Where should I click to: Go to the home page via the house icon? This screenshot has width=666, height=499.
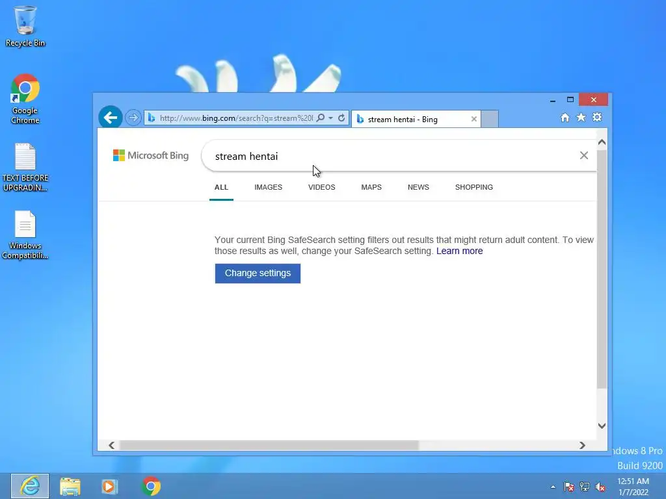(x=565, y=118)
